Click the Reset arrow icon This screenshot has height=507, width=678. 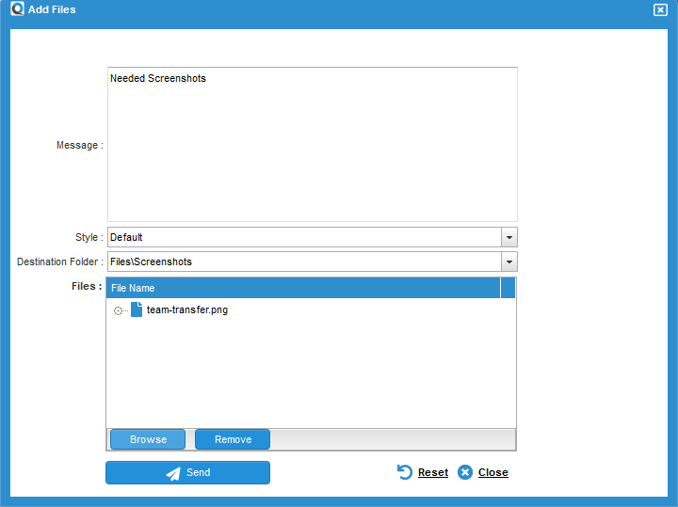(x=405, y=472)
